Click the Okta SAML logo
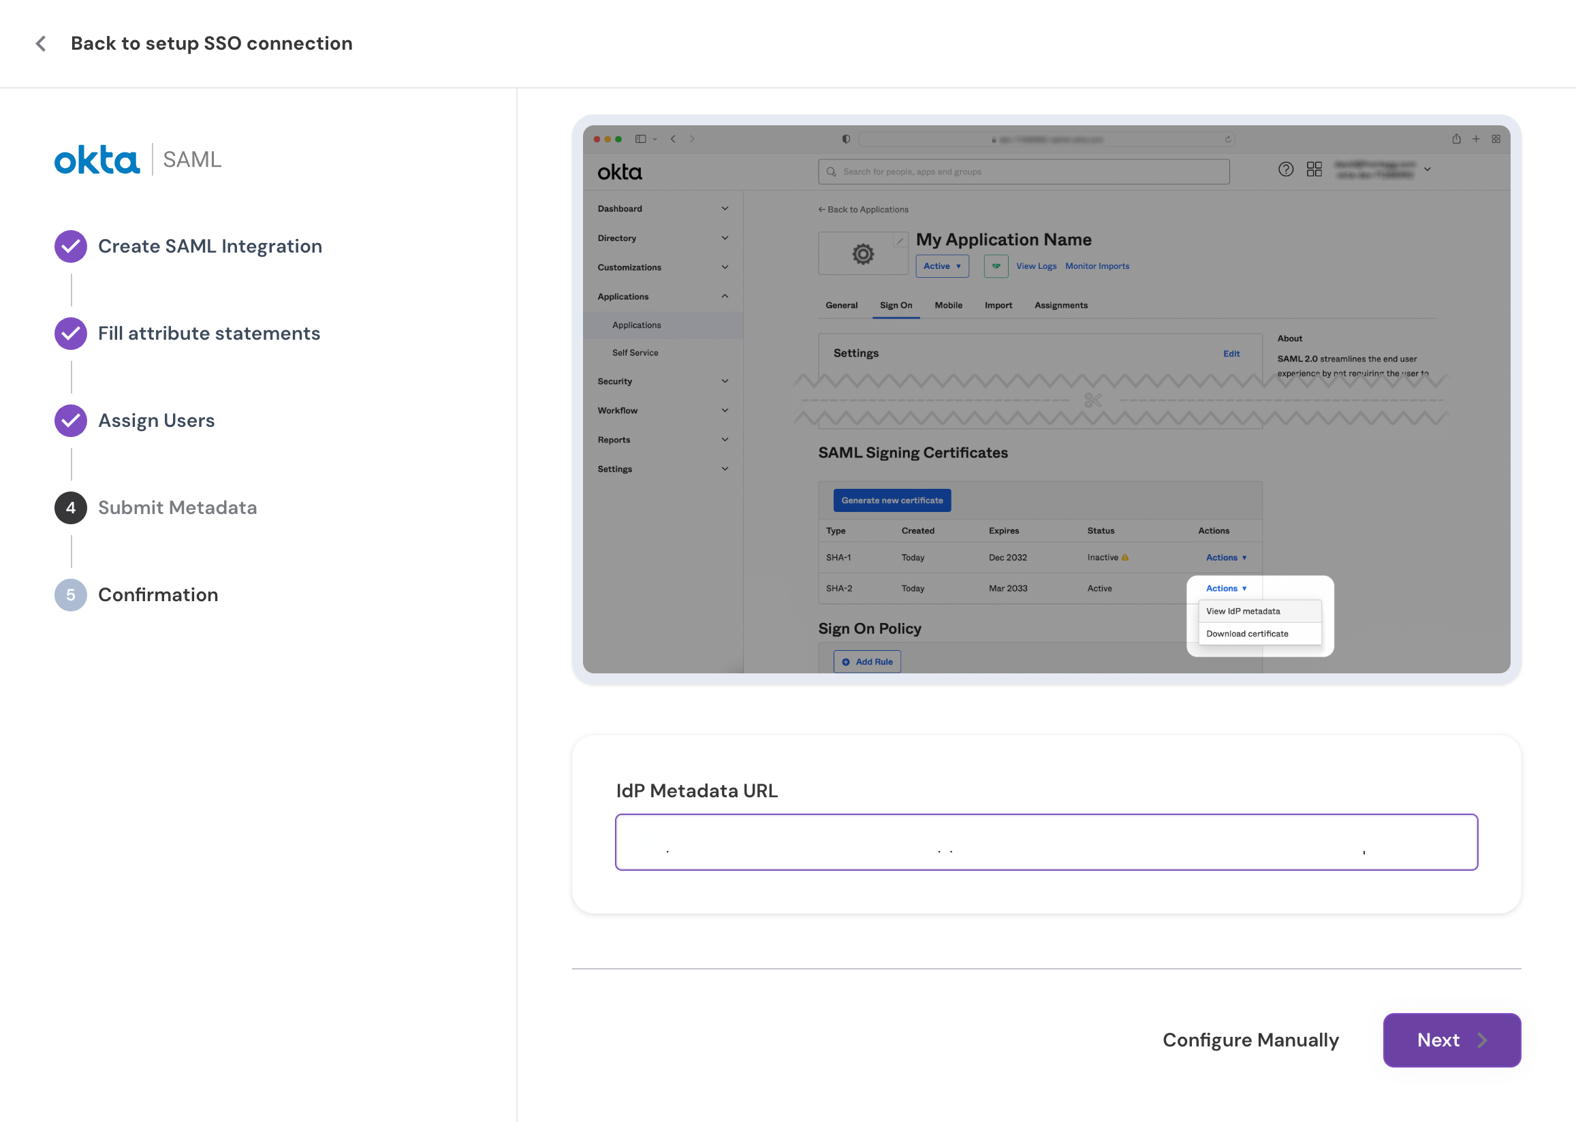1576x1122 pixels. point(138,159)
